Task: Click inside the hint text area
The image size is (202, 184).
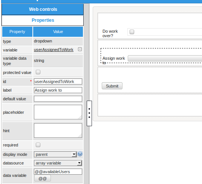Action: (x=58, y=130)
